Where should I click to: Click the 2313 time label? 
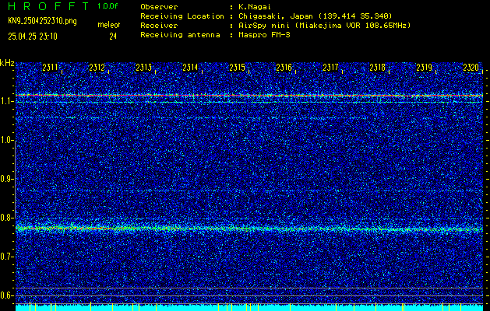click(x=143, y=68)
